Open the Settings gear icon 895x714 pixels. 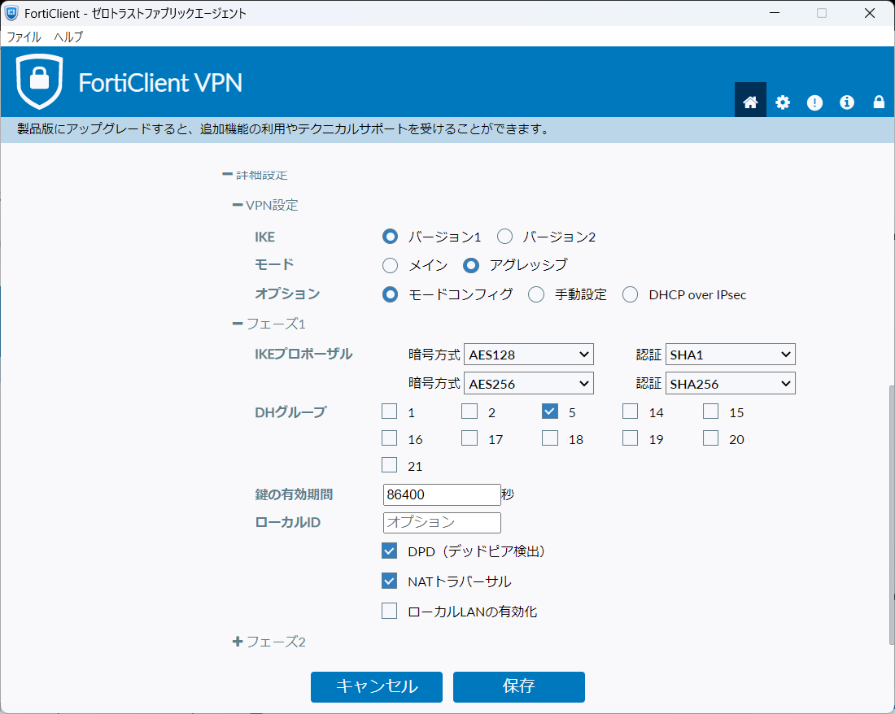coord(783,102)
